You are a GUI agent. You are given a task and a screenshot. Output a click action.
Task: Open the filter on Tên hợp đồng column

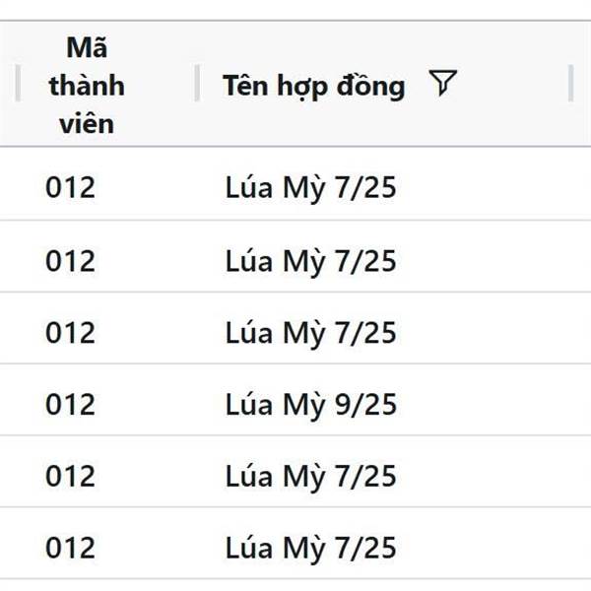[x=443, y=83]
